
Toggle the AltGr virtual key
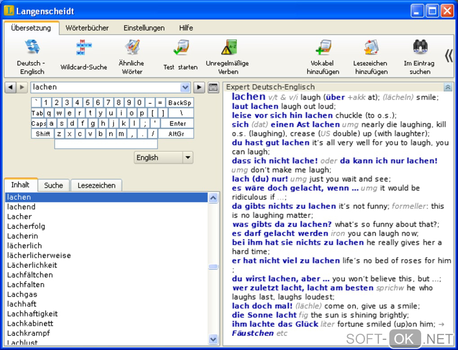176,134
